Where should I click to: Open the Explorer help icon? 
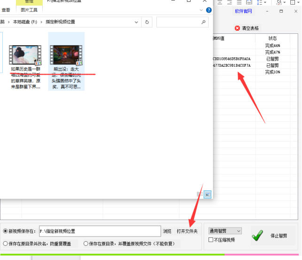(x=209, y=10)
